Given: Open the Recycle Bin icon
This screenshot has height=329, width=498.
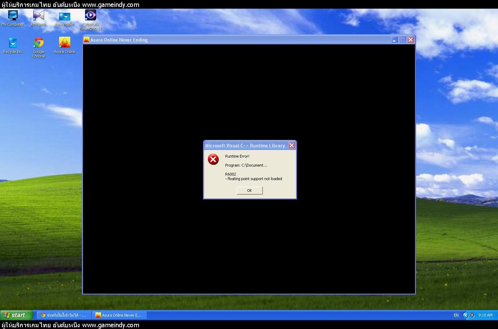Looking at the screenshot, I should pos(13,46).
